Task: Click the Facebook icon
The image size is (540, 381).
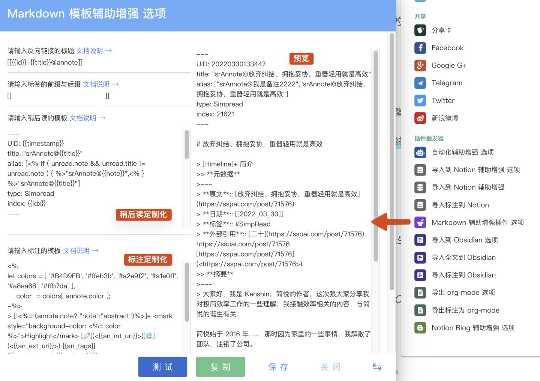Action: [x=420, y=48]
